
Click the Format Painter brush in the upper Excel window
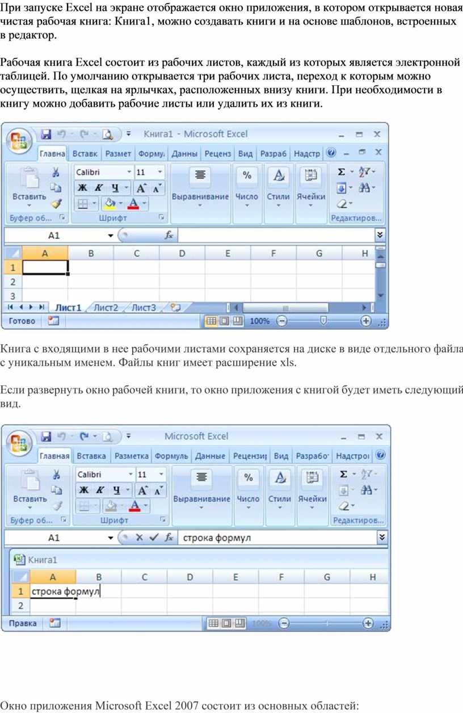point(56,203)
